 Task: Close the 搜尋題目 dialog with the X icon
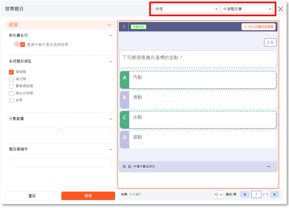[280, 9]
